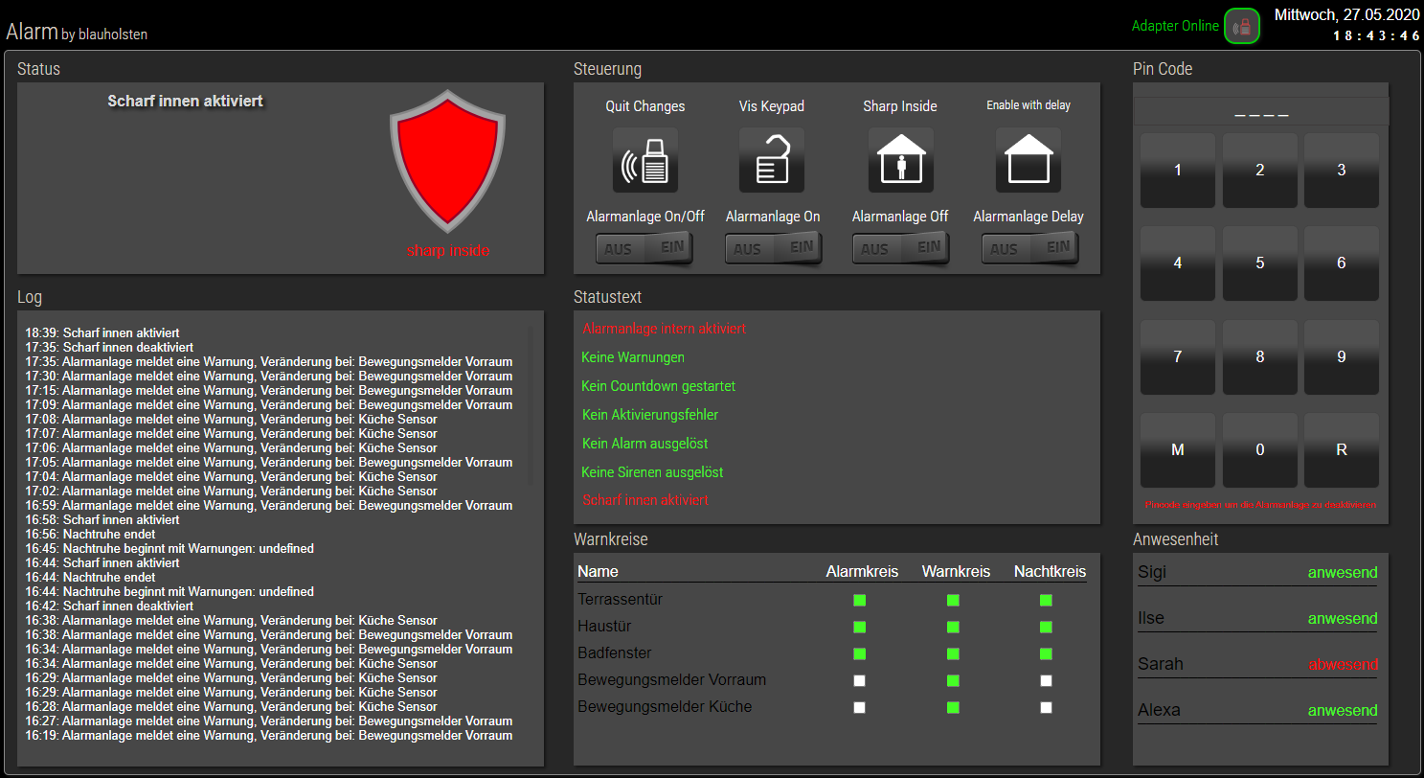Tap the R key on pin keypad
Image resolution: width=1424 pixels, height=778 pixels.
pyautogui.click(x=1342, y=450)
